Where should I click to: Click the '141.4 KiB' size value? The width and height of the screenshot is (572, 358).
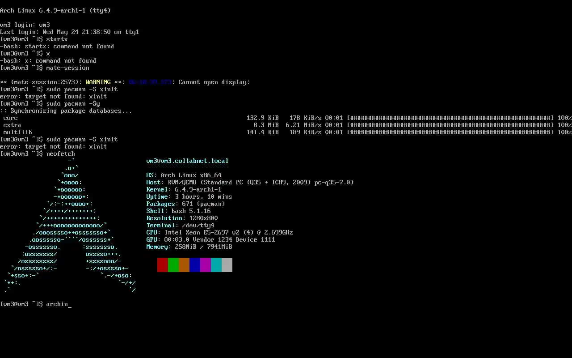[x=263, y=132]
